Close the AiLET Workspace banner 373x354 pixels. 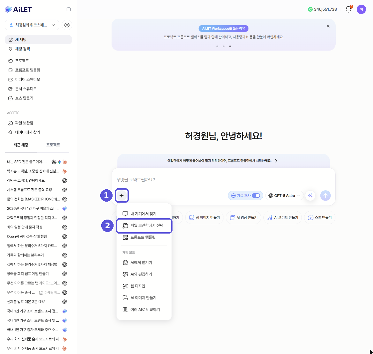tap(328, 26)
